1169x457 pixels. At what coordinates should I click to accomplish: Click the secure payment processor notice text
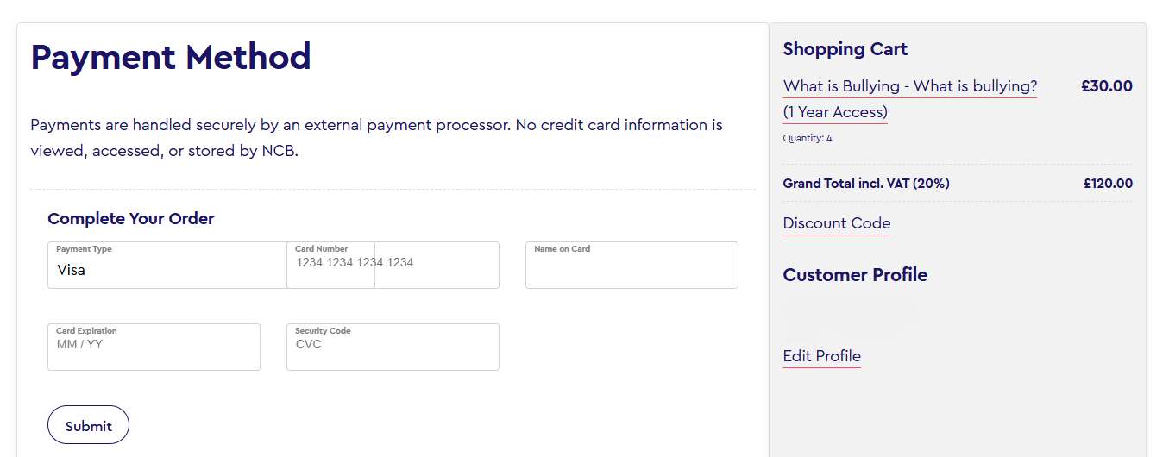(x=376, y=138)
